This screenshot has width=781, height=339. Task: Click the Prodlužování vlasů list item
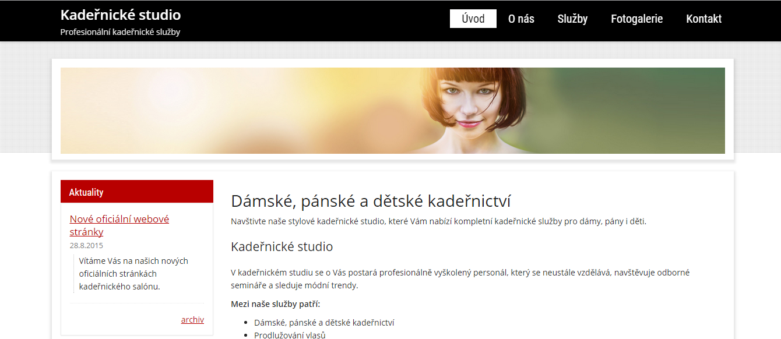290,335
